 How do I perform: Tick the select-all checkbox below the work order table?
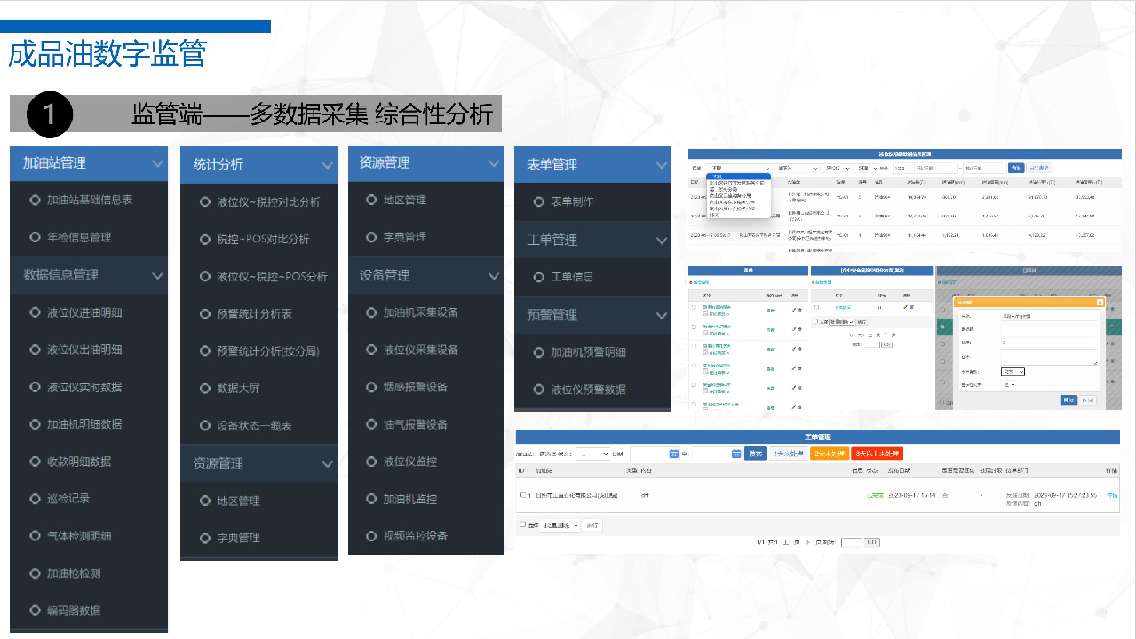tap(523, 525)
